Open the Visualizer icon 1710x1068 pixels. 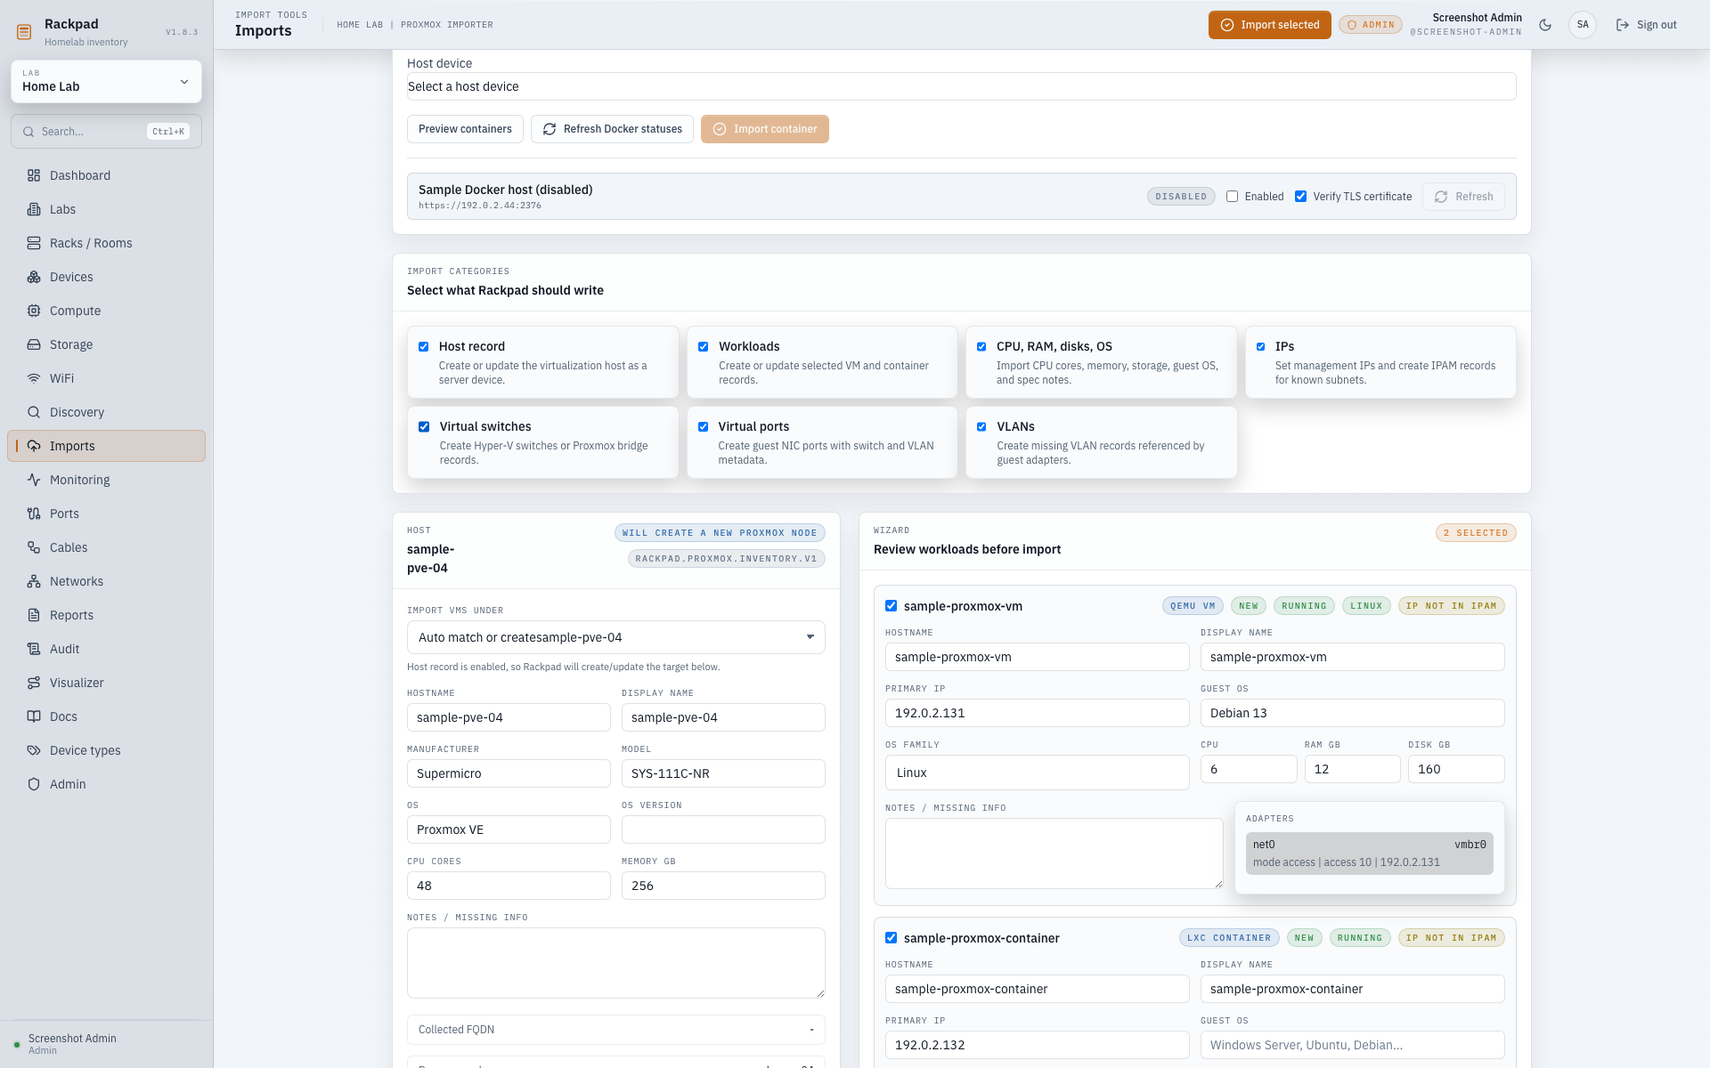coord(34,683)
